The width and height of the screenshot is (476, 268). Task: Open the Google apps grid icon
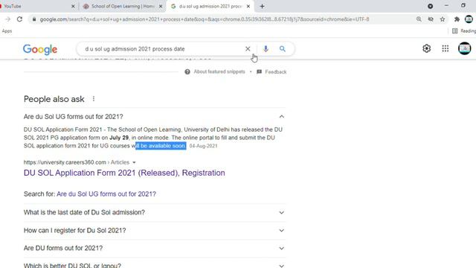[446, 48]
